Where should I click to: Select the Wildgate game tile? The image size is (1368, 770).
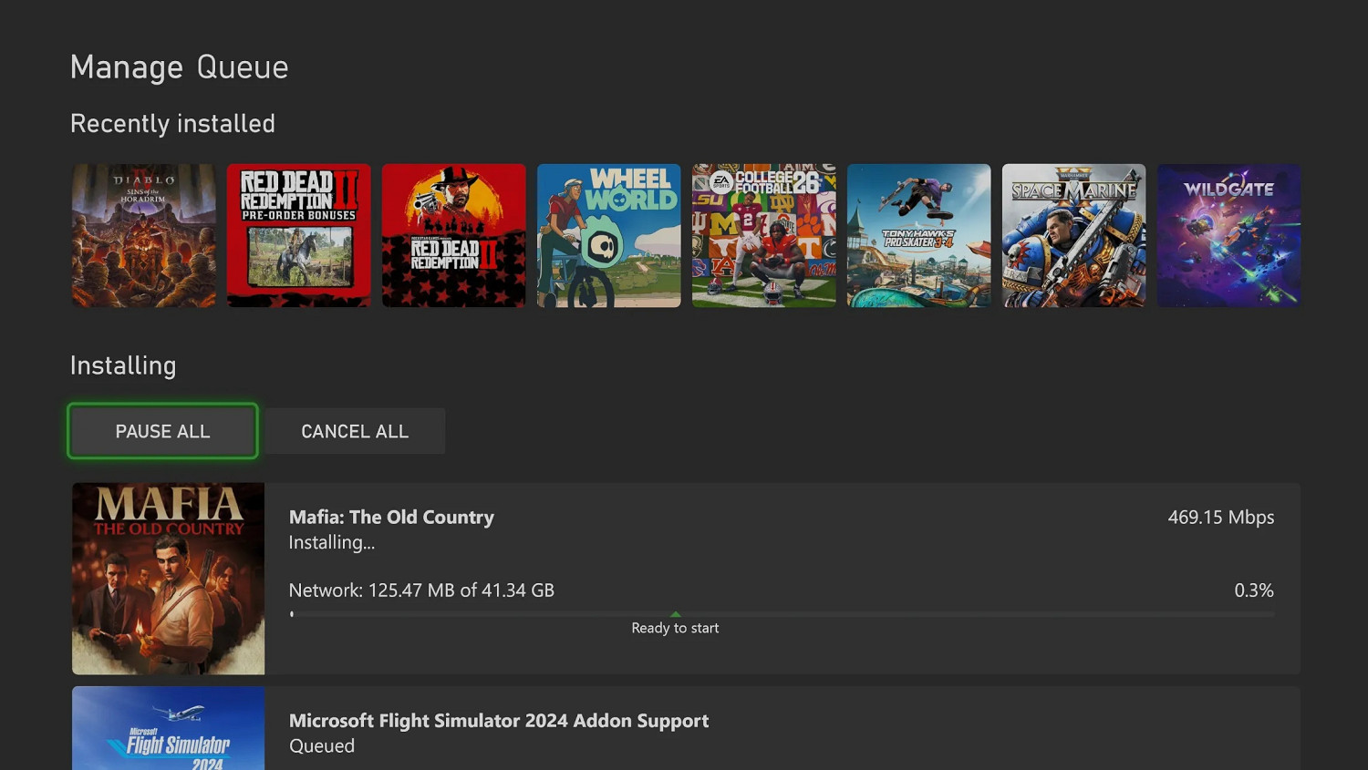(x=1229, y=235)
